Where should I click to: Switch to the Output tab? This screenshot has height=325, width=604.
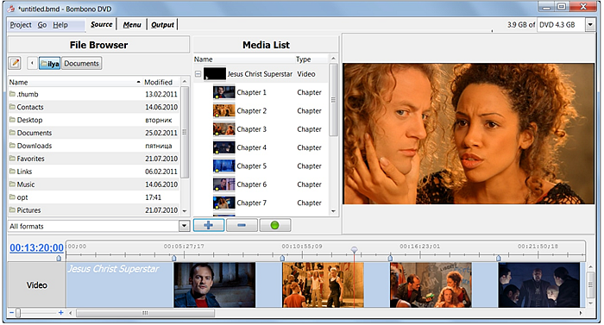tap(162, 25)
